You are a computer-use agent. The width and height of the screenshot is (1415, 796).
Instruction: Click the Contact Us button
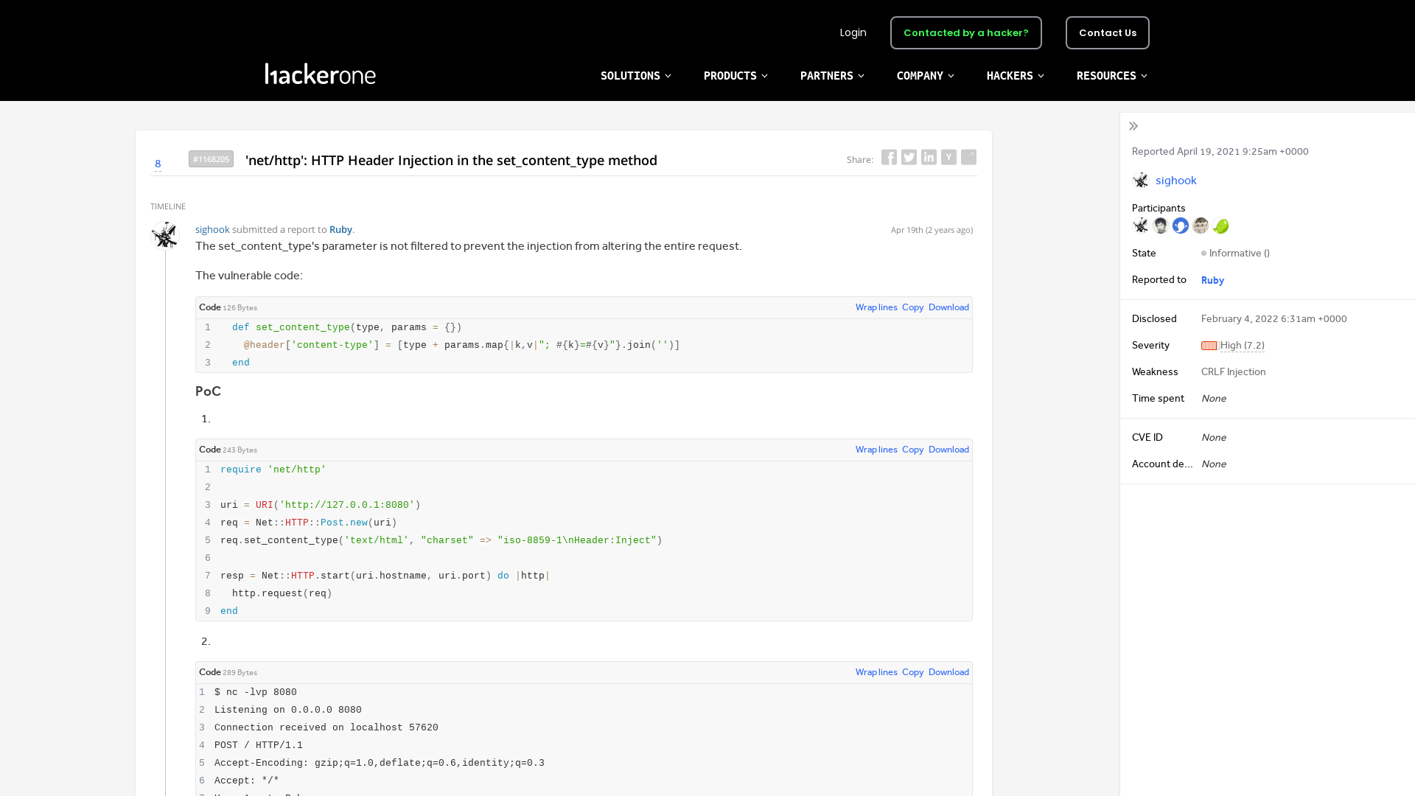click(1107, 33)
